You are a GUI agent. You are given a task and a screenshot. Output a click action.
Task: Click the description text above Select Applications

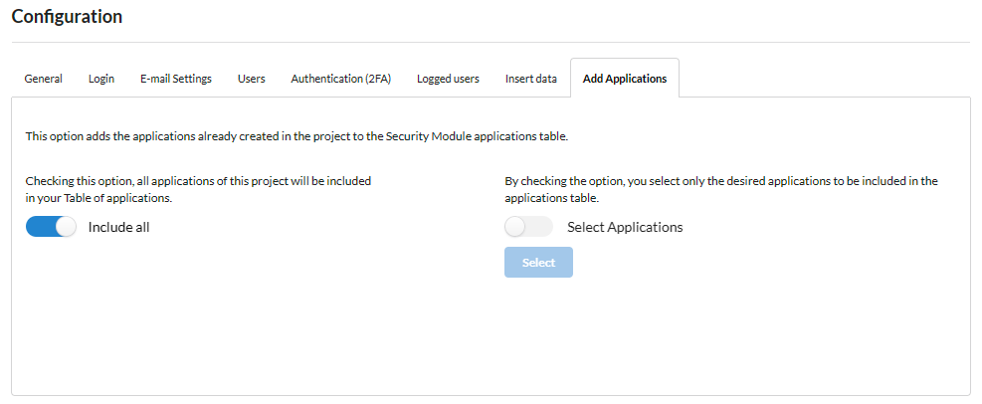point(720,189)
